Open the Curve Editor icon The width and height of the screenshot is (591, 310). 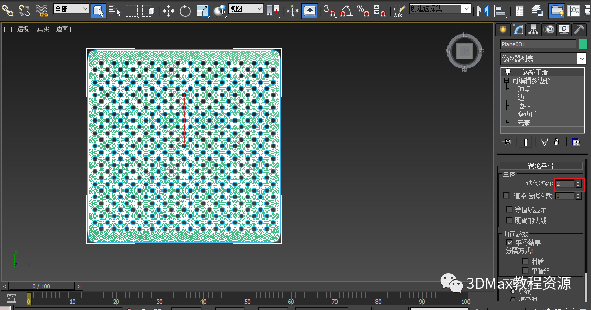point(573,11)
